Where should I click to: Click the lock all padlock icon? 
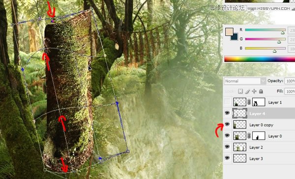click(261, 91)
